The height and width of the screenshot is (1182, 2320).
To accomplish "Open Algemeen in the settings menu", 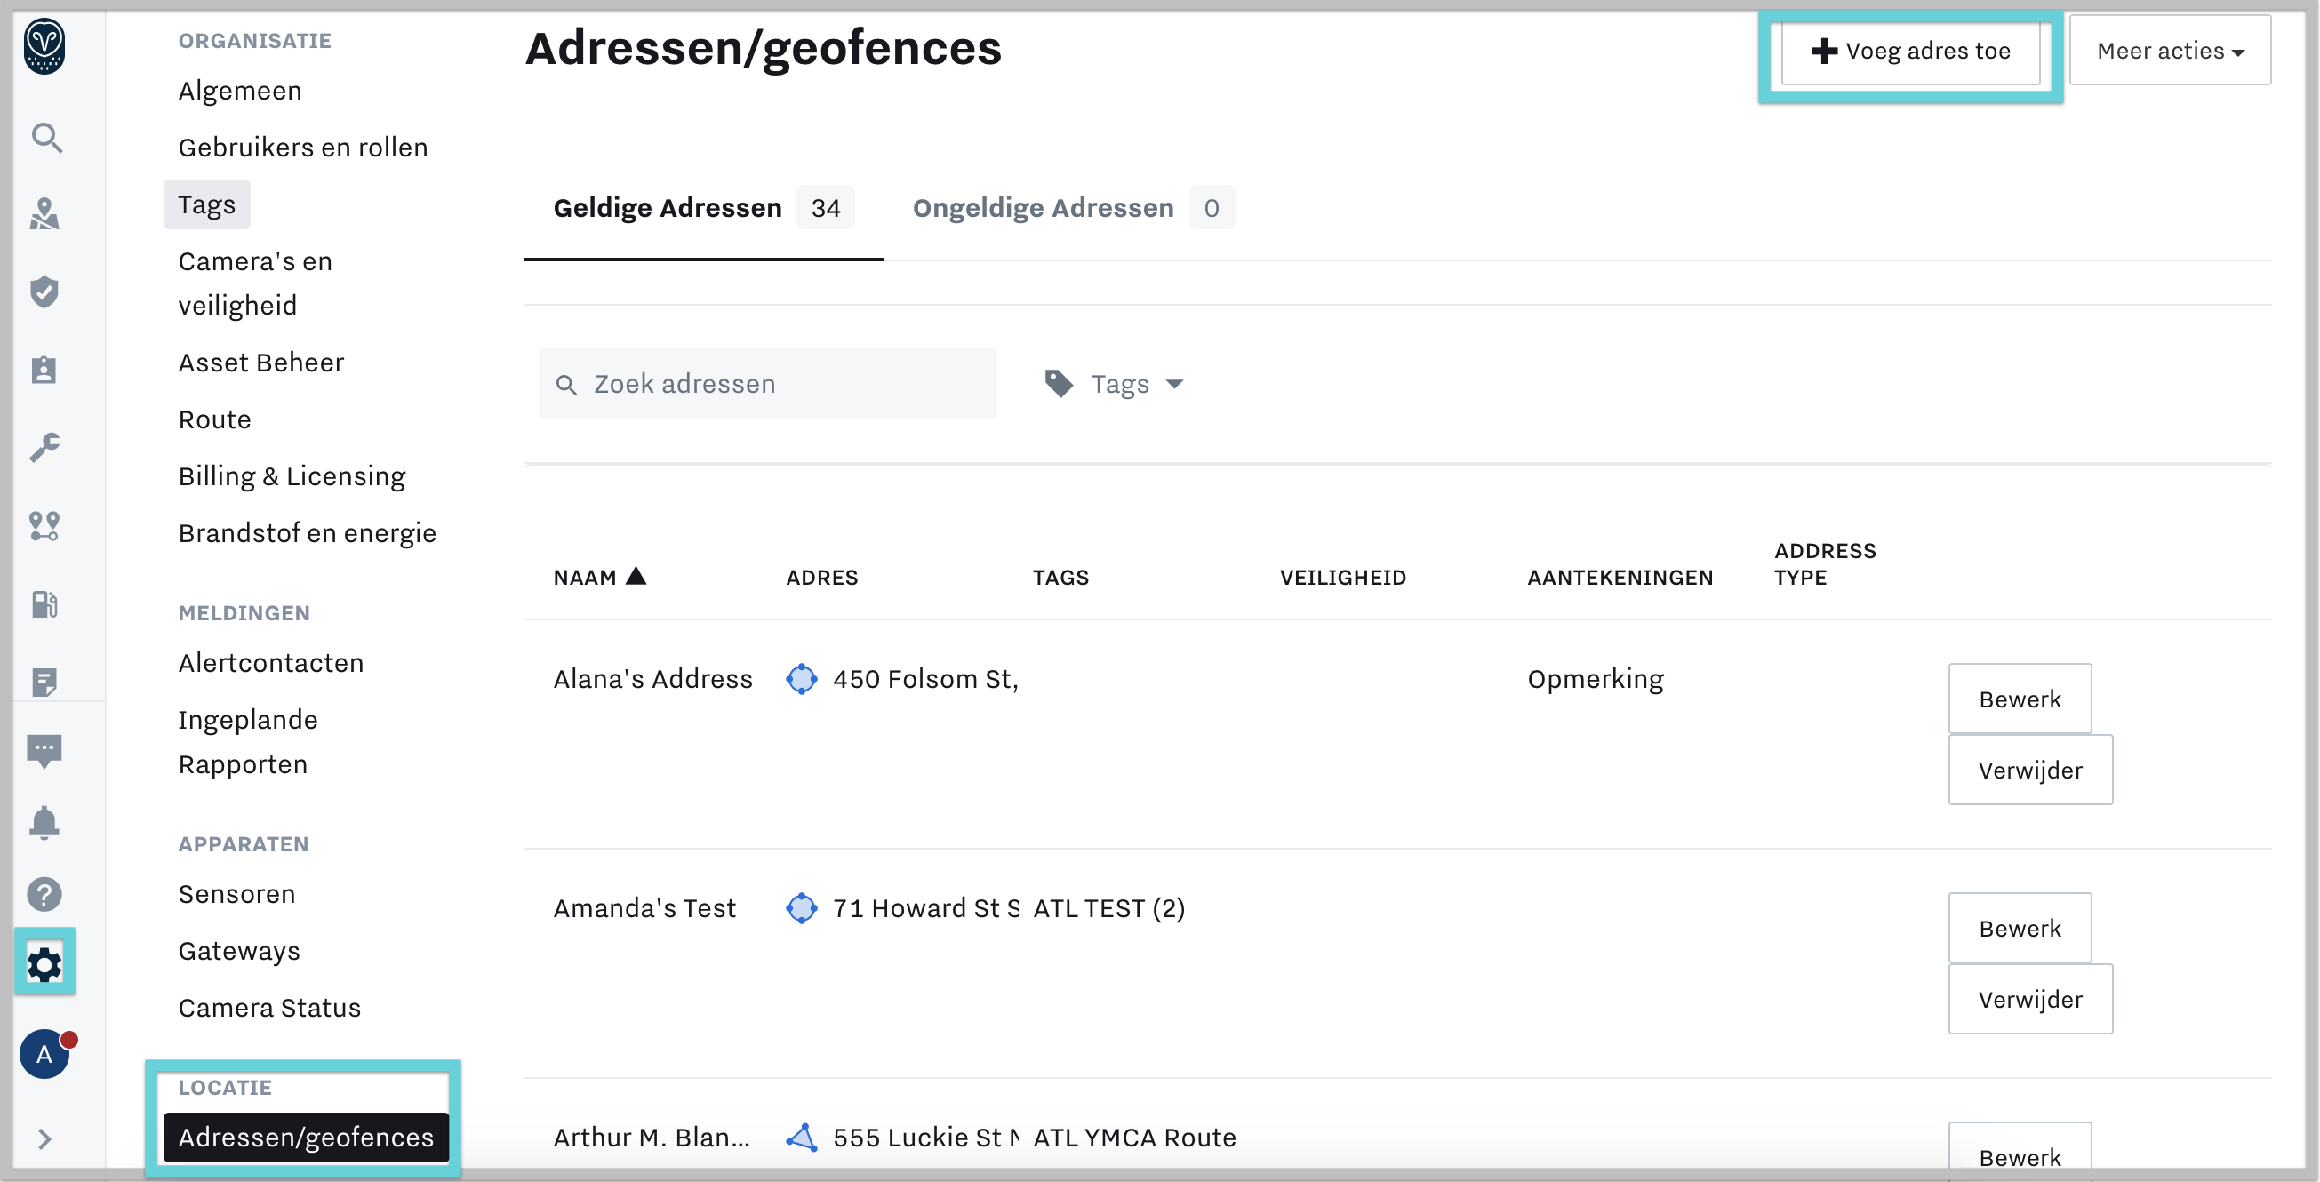I will point(240,91).
